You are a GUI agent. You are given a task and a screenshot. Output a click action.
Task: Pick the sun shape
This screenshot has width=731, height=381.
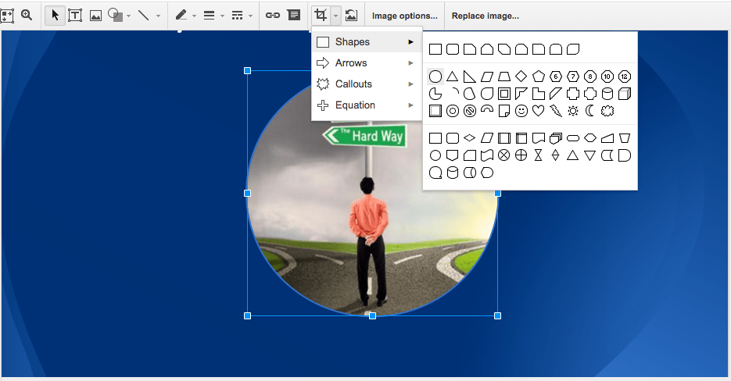573,111
